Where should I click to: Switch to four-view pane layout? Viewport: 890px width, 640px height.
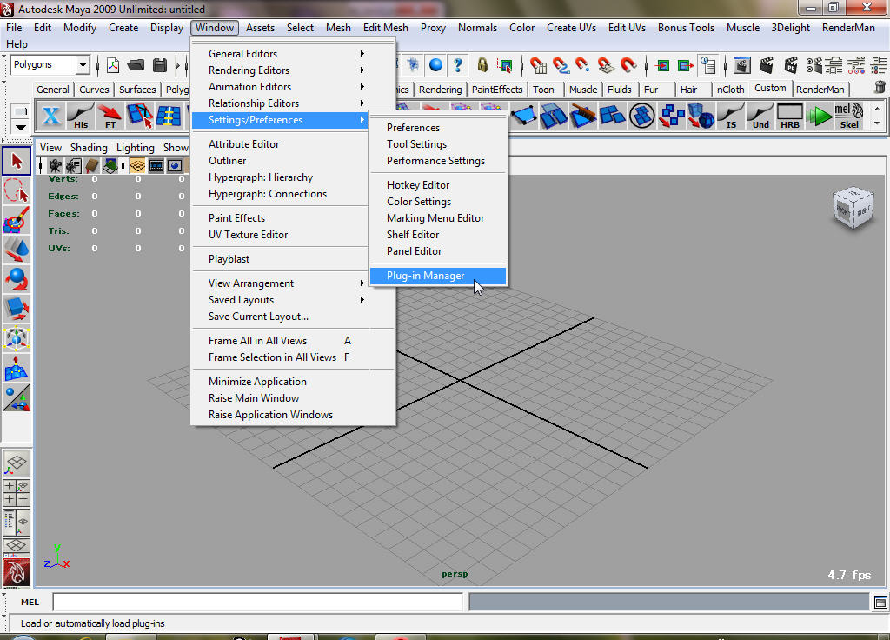[x=17, y=493]
